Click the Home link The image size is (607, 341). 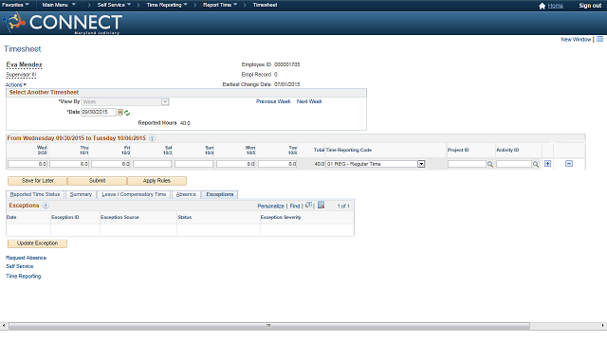[556, 6]
